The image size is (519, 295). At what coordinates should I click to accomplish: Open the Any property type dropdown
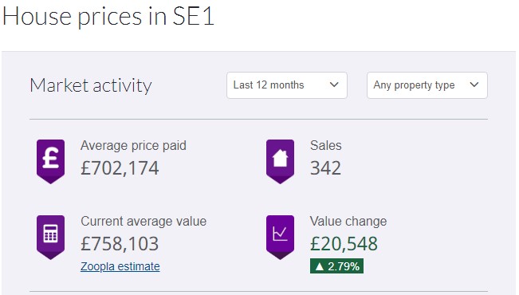(427, 85)
